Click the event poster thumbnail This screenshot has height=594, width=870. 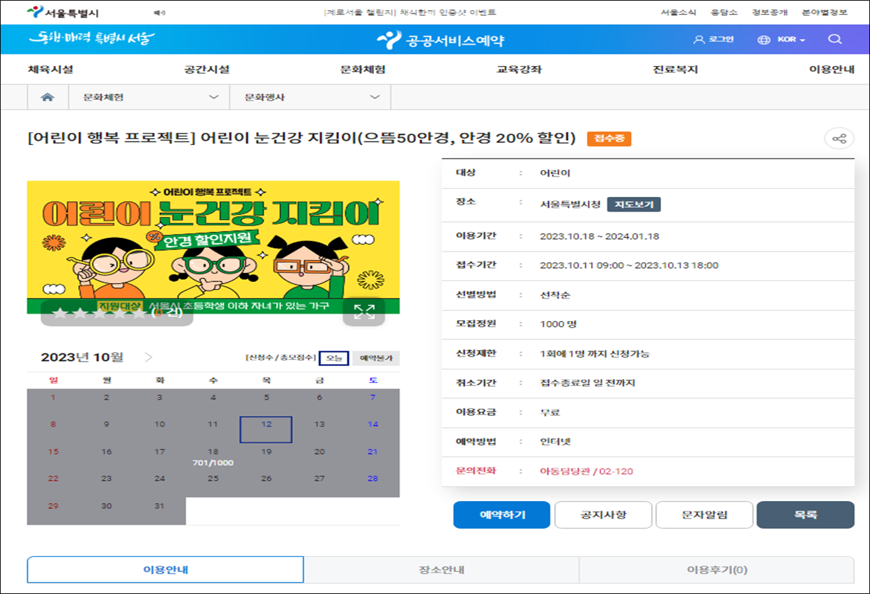click(213, 247)
